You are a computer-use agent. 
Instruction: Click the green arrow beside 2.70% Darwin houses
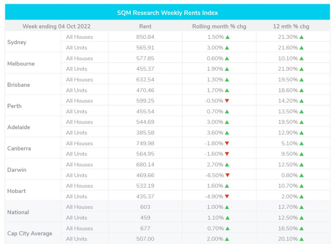(227, 164)
